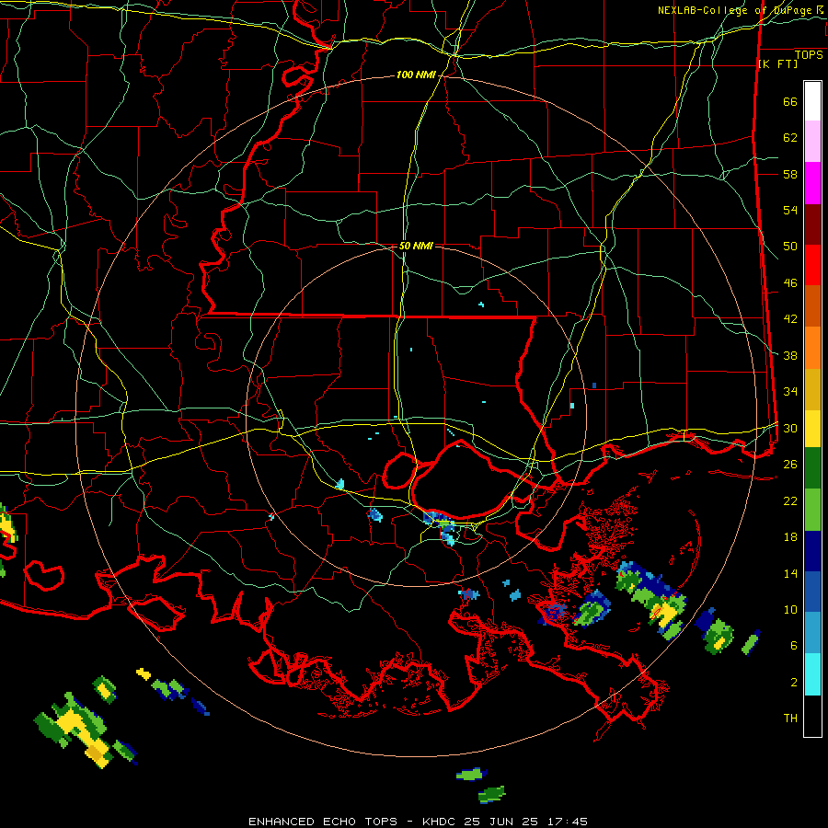Image resolution: width=828 pixels, height=828 pixels.
Task: Click the '25 JUN 25' date text
Action: click(x=501, y=822)
